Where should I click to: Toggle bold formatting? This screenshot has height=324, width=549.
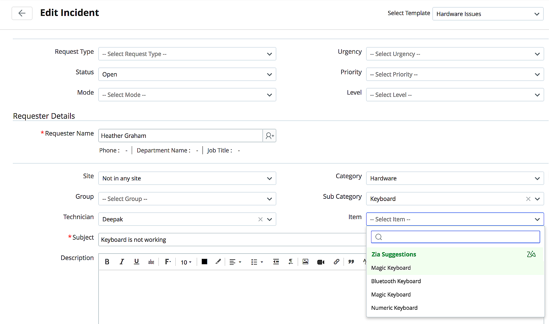click(107, 262)
